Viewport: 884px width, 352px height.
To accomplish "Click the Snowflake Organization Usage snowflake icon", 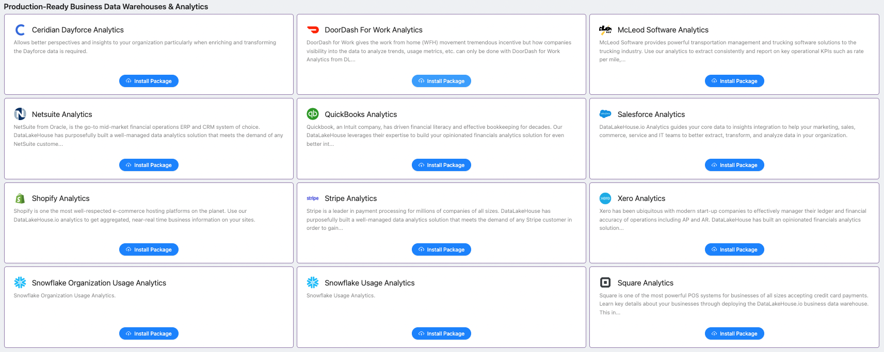I will tap(20, 282).
